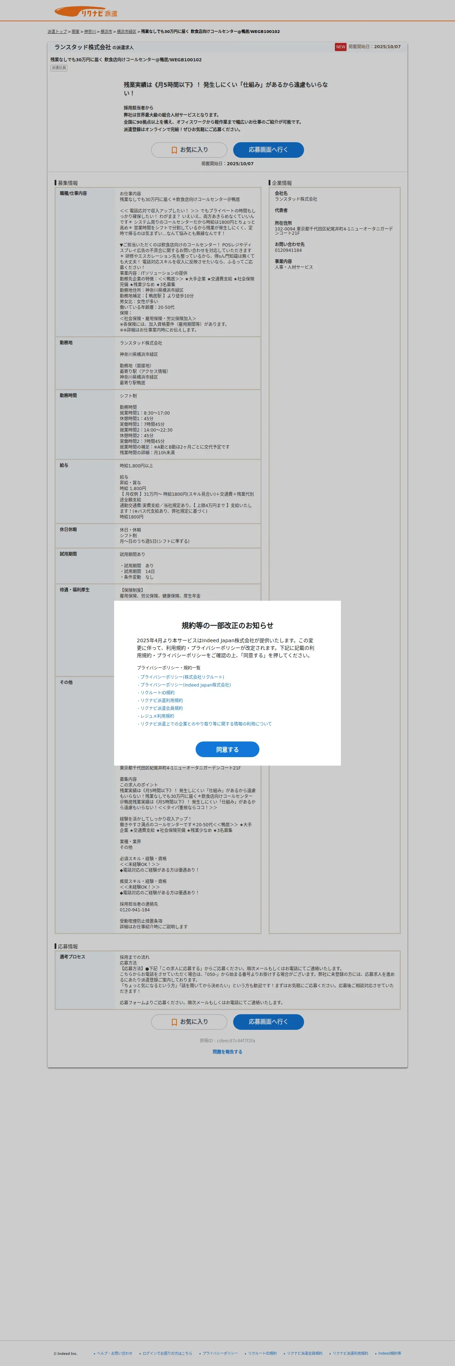Click リクナビ派遣会員規約 footer link

[x=304, y=1353]
